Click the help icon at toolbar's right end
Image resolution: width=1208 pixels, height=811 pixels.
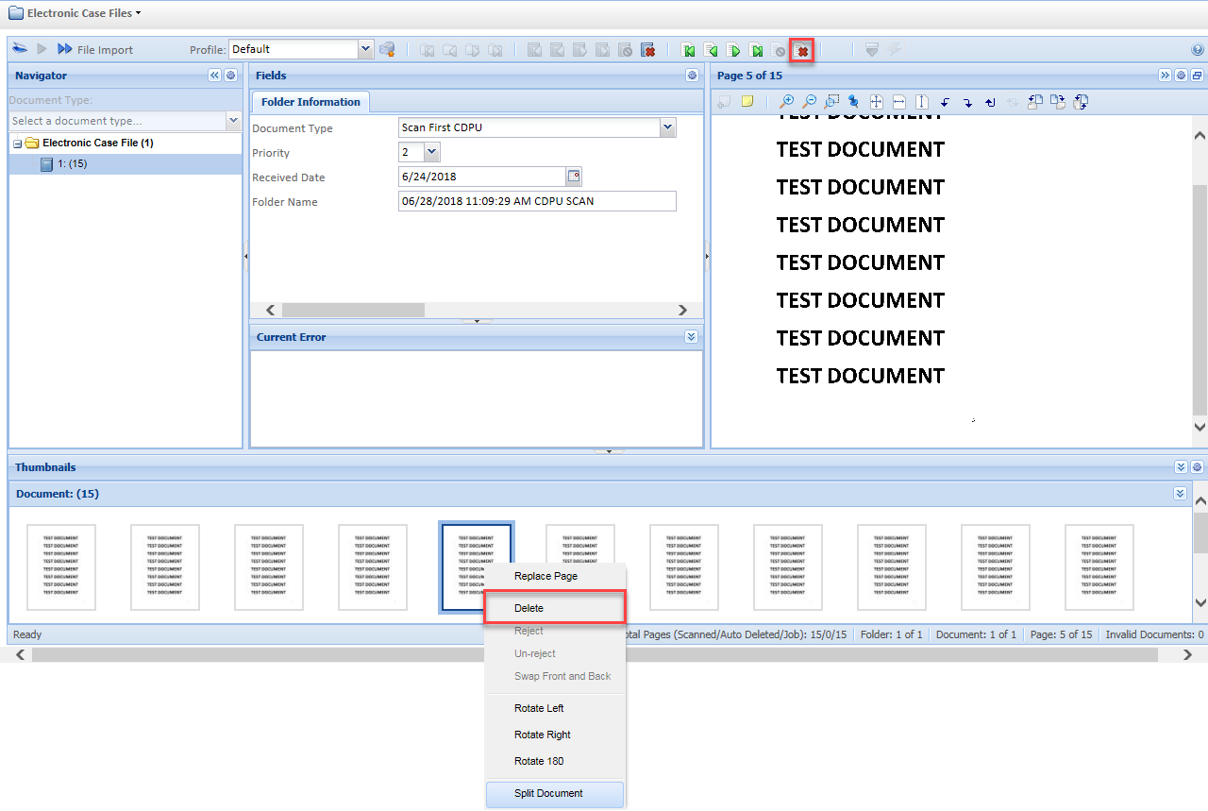[1198, 50]
